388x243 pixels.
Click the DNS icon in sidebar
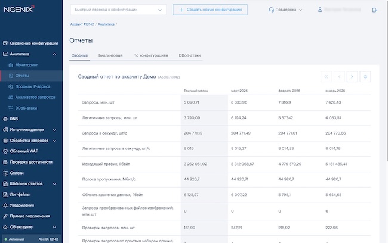(5, 119)
